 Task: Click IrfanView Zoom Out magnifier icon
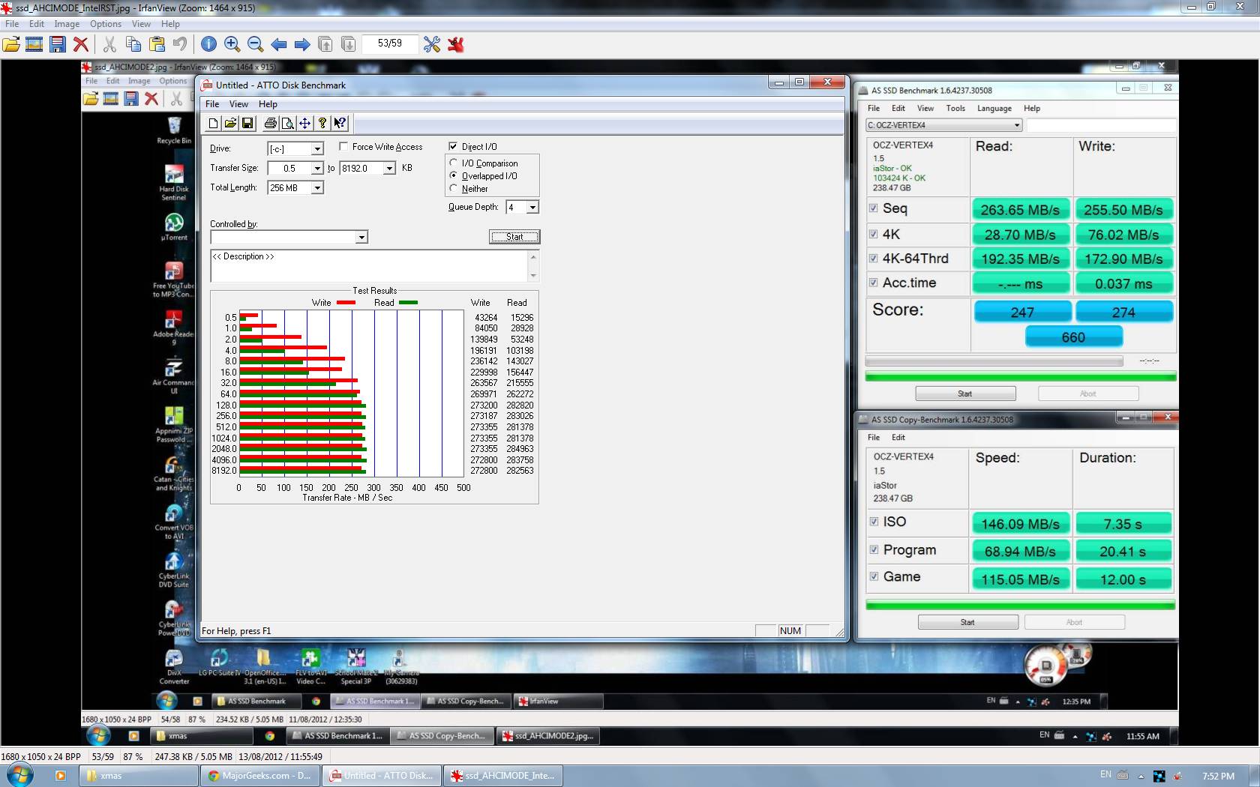point(255,44)
